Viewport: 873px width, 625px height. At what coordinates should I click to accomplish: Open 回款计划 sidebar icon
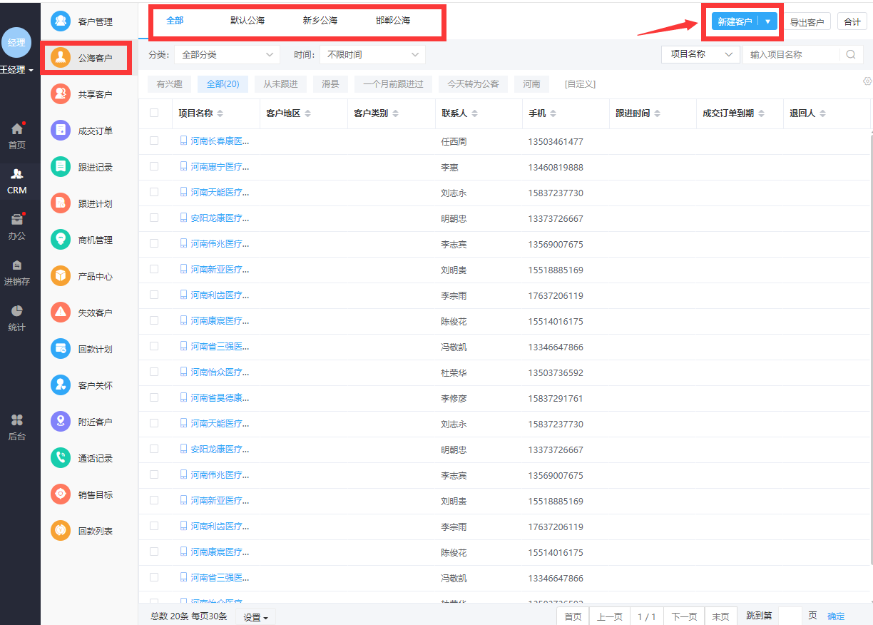(x=61, y=349)
